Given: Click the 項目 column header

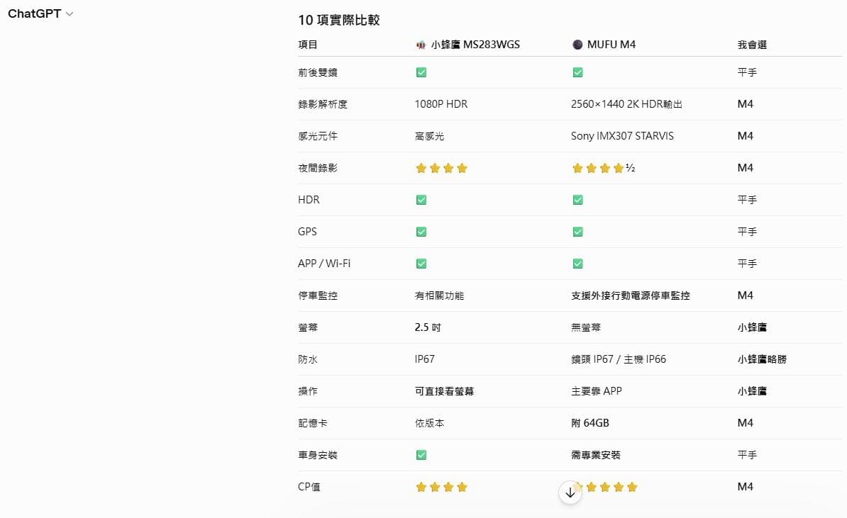Looking at the screenshot, I should (307, 45).
